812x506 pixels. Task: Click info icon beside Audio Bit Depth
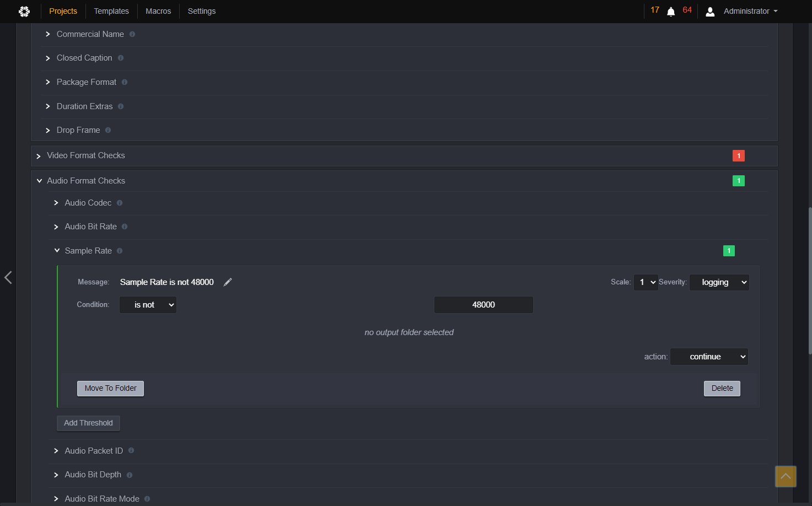click(130, 475)
